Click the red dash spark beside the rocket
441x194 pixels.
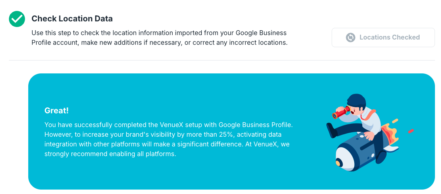click(411, 131)
